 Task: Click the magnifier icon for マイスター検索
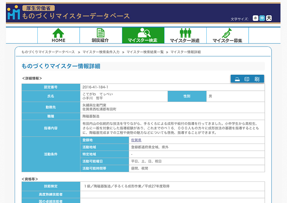pyautogui.click(x=143, y=33)
